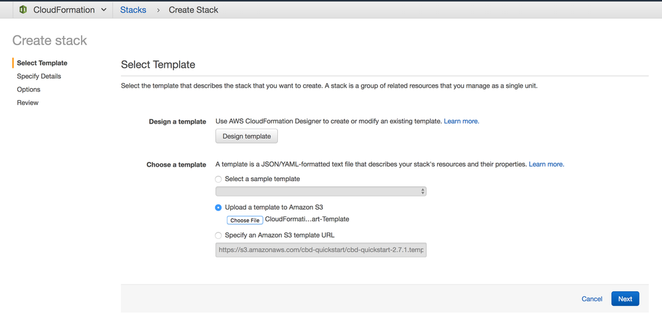Click the Choose a template label

coord(176,165)
